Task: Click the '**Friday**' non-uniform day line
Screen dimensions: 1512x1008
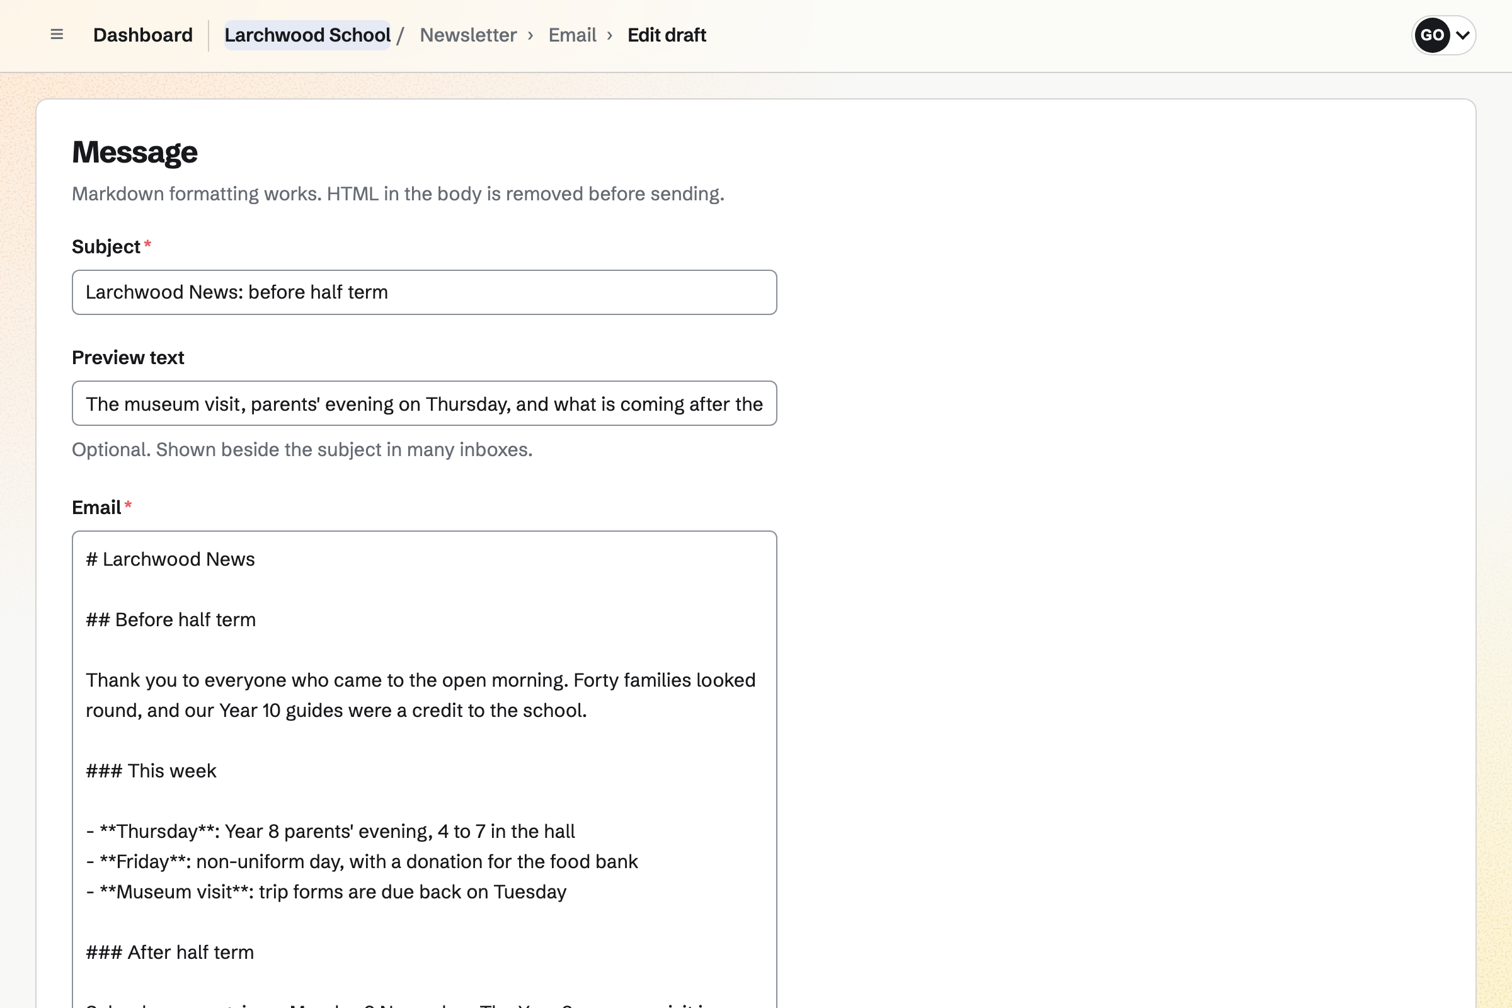Action: click(x=362, y=861)
